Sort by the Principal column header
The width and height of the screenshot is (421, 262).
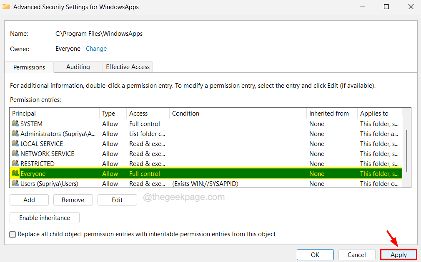pyautogui.click(x=55, y=113)
